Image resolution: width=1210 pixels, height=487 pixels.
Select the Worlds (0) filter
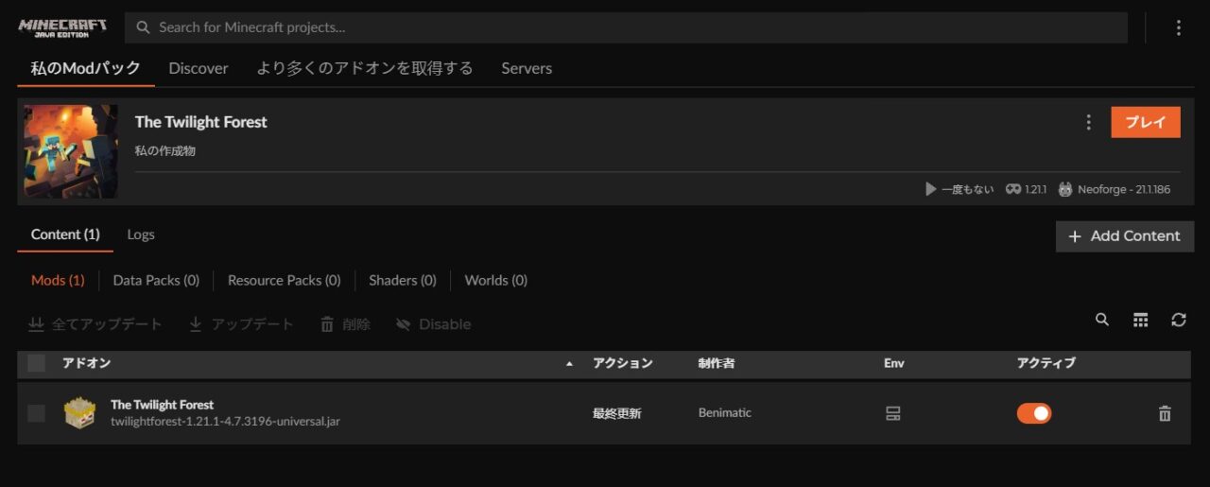tap(496, 280)
